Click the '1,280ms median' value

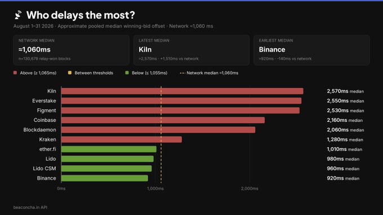point(345,140)
